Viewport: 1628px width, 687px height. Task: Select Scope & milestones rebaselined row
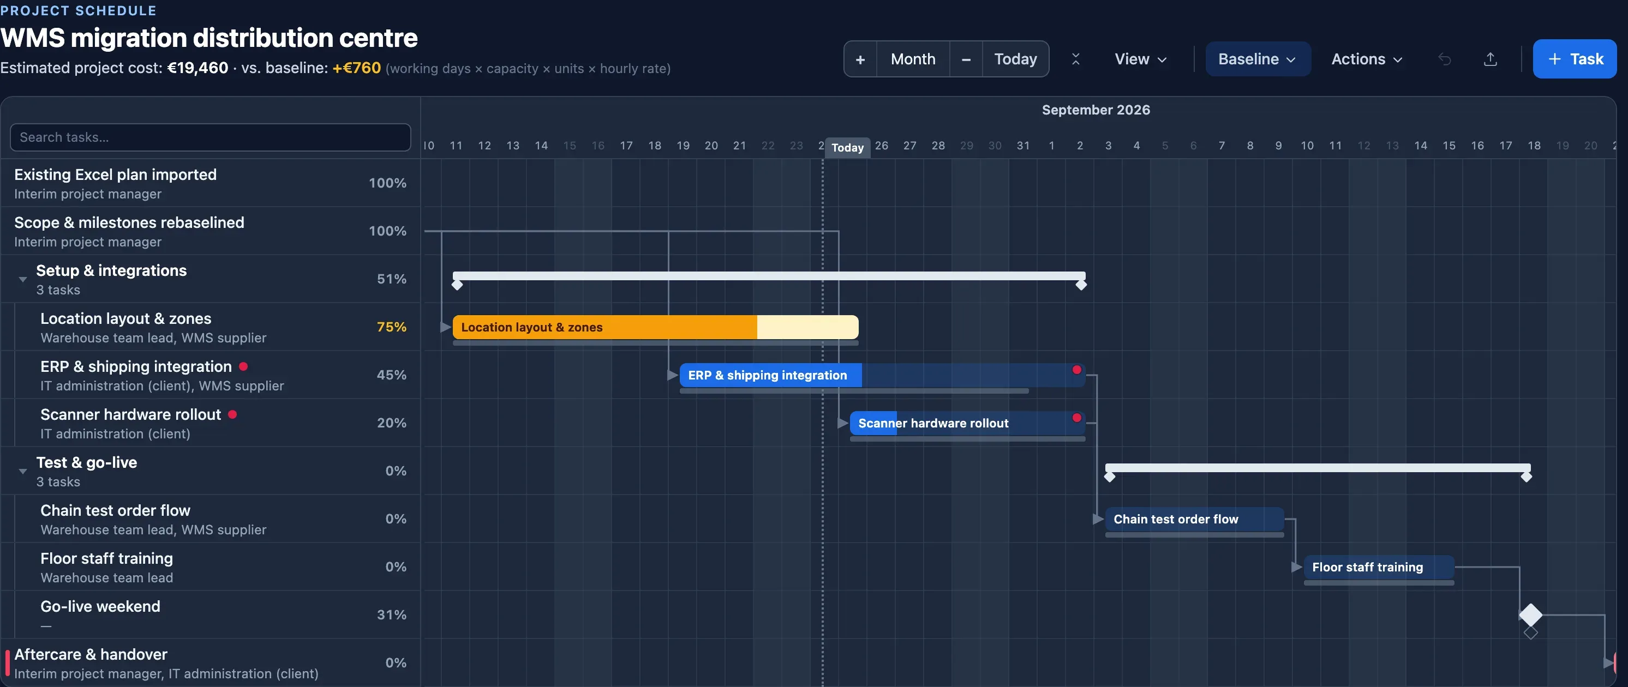(x=211, y=231)
